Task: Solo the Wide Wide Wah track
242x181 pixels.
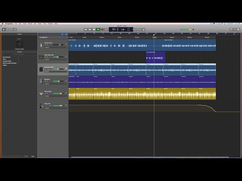Action: pos(47,57)
